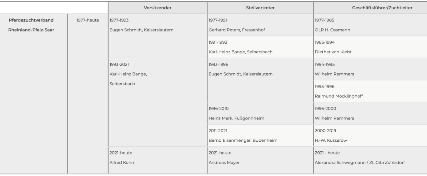This screenshot has height=176, width=427.
Task: Click Heinz Merk, Fußgönnheim entry
Action: pos(237,119)
